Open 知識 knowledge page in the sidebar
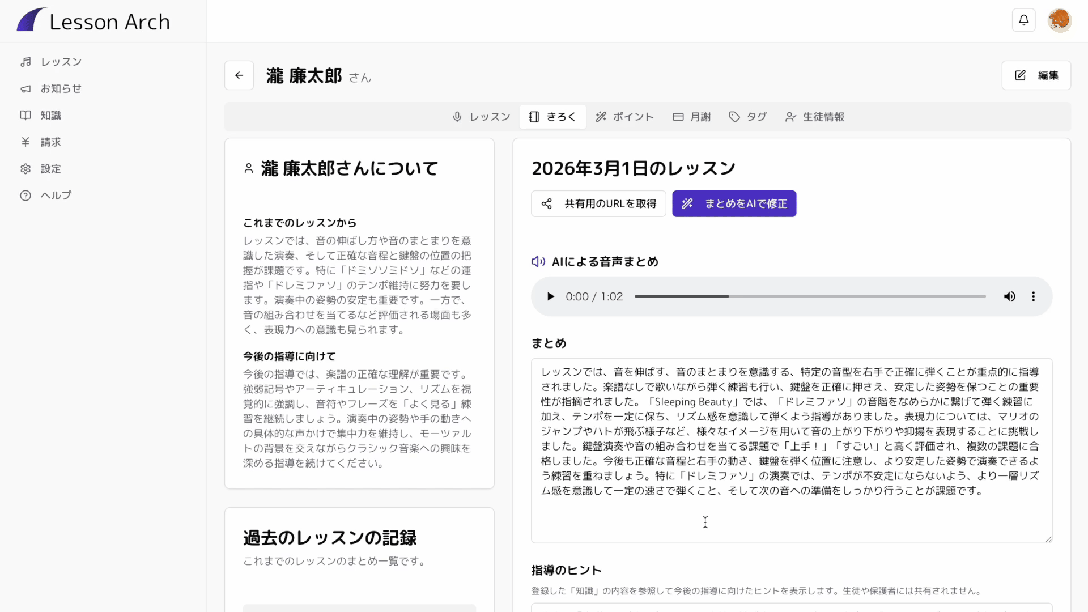The image size is (1088, 612). pyautogui.click(x=50, y=115)
